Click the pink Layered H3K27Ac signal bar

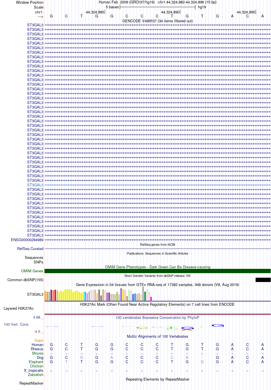tap(157, 314)
